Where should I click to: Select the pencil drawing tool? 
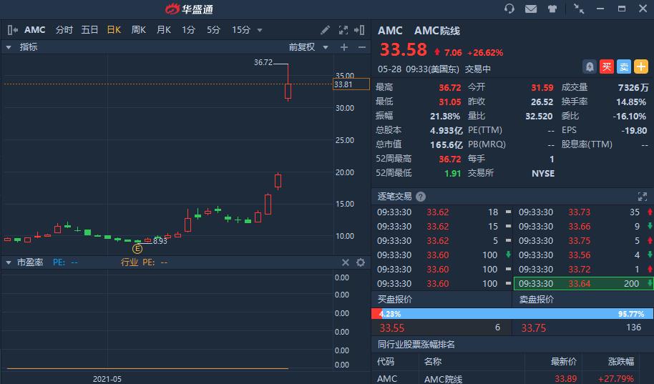(x=325, y=30)
